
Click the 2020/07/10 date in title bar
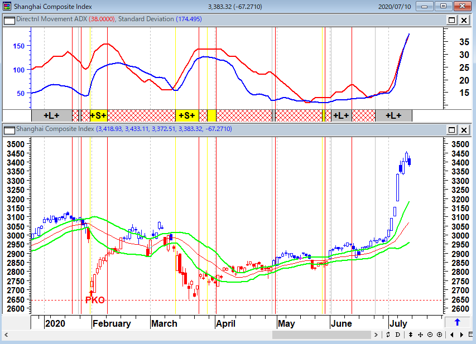395,6
